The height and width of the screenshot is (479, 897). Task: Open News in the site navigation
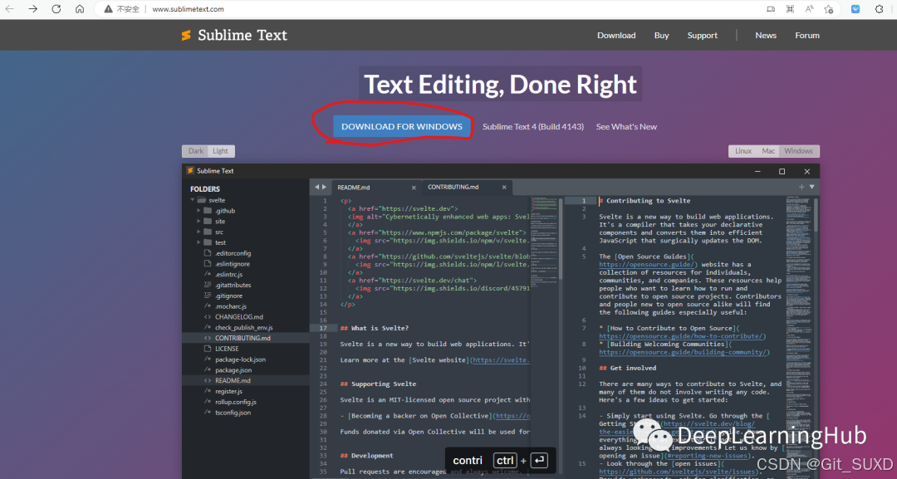(766, 36)
